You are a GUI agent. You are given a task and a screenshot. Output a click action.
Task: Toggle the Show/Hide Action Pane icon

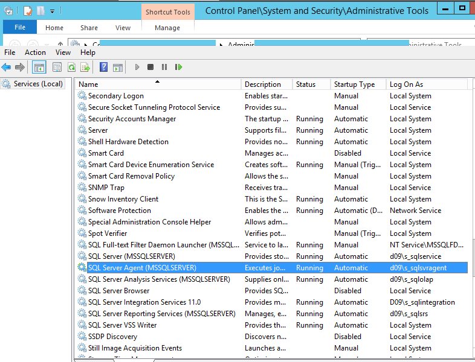click(118, 67)
